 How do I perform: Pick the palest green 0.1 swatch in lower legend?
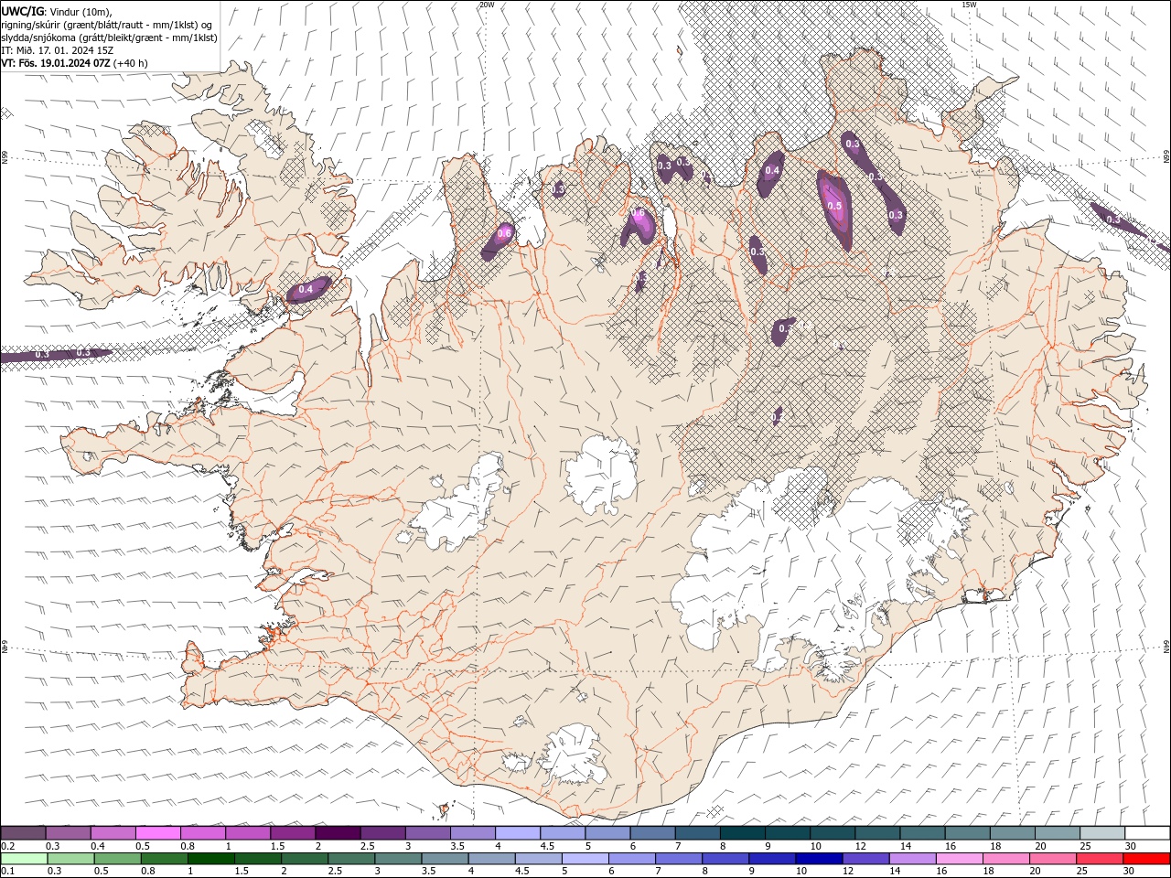[24, 859]
